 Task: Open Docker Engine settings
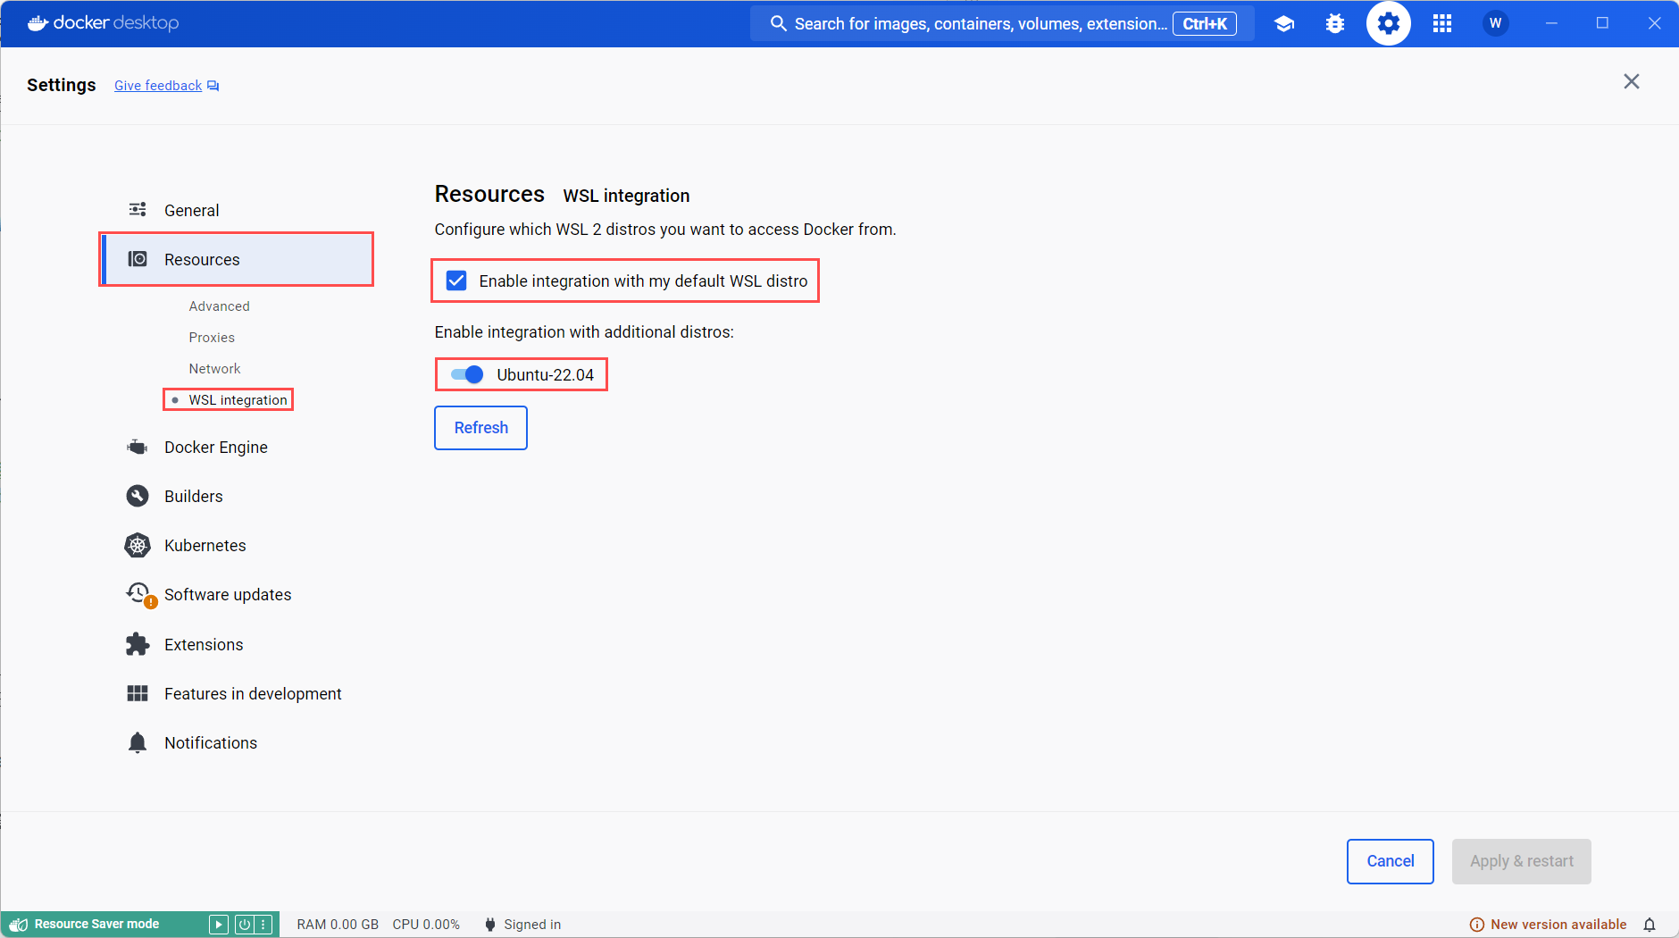click(236, 447)
